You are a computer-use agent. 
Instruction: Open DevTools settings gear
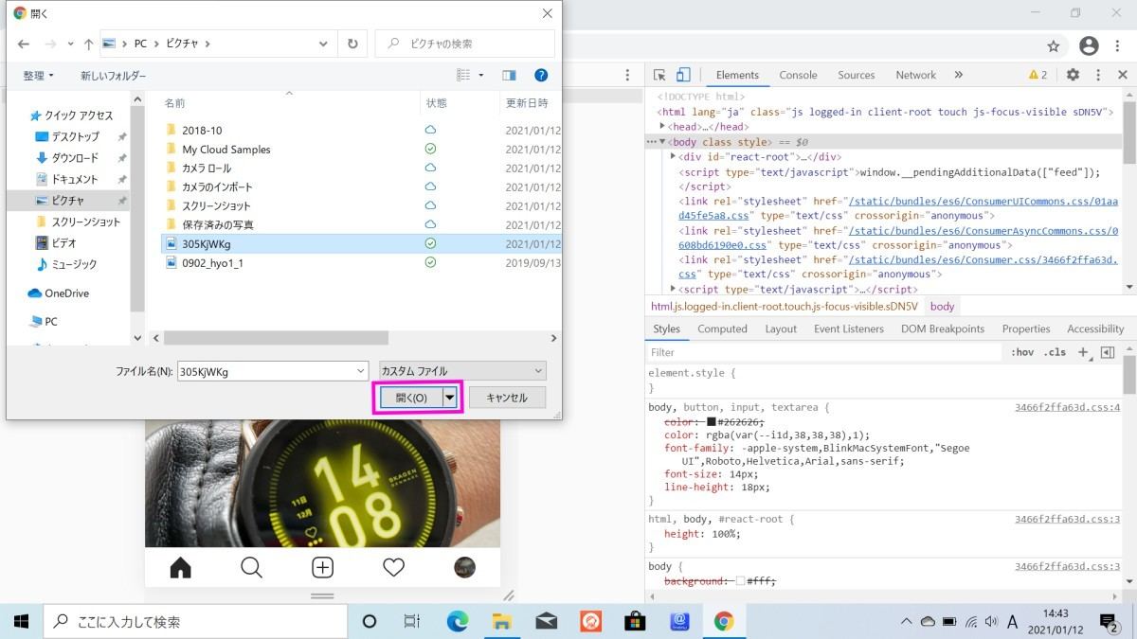click(x=1073, y=75)
